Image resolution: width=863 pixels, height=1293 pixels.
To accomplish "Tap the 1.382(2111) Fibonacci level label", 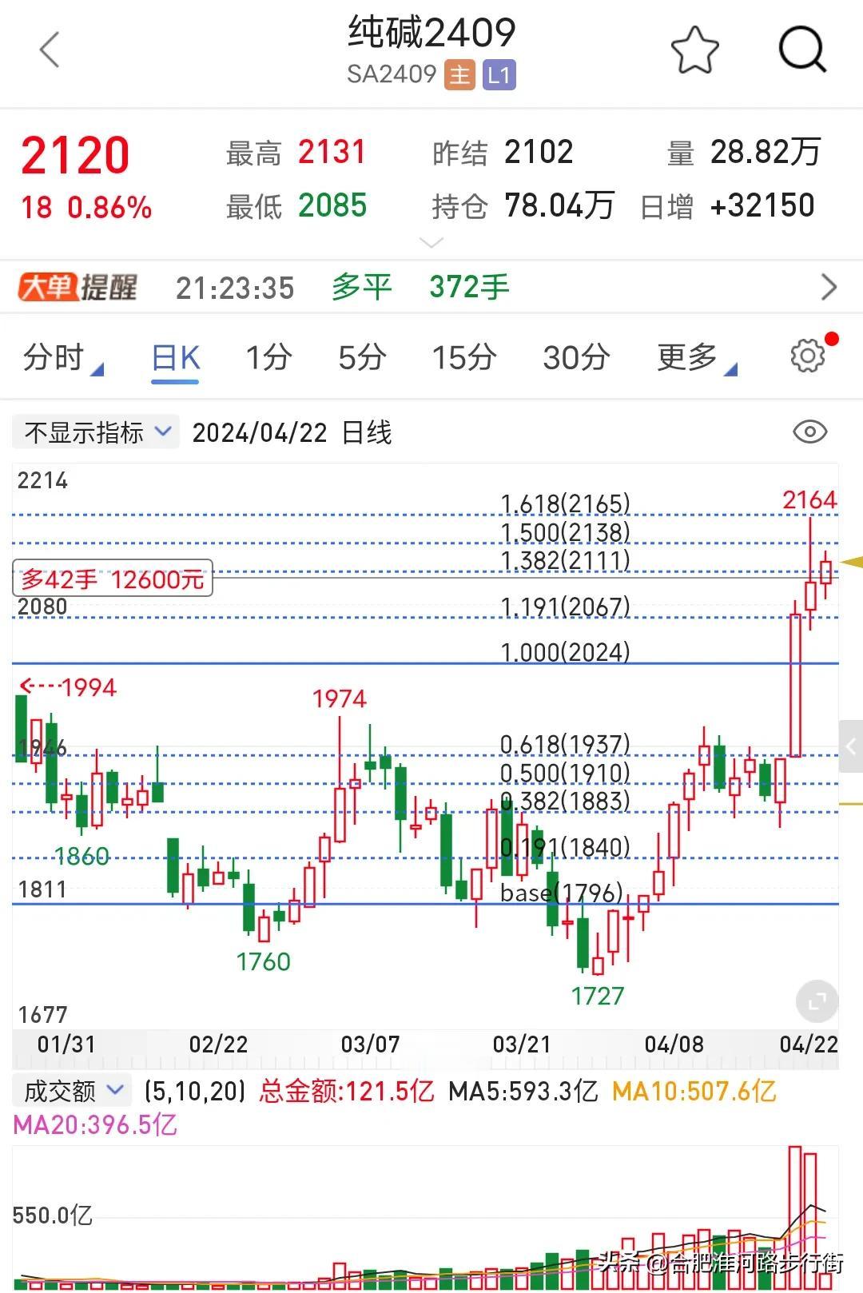I will tap(565, 560).
